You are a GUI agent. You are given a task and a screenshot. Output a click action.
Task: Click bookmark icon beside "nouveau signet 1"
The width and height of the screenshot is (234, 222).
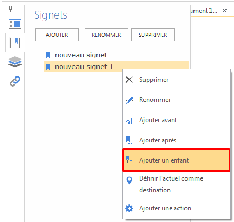click(x=48, y=67)
